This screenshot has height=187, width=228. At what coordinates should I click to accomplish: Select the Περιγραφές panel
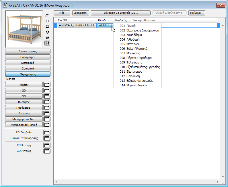28,74
